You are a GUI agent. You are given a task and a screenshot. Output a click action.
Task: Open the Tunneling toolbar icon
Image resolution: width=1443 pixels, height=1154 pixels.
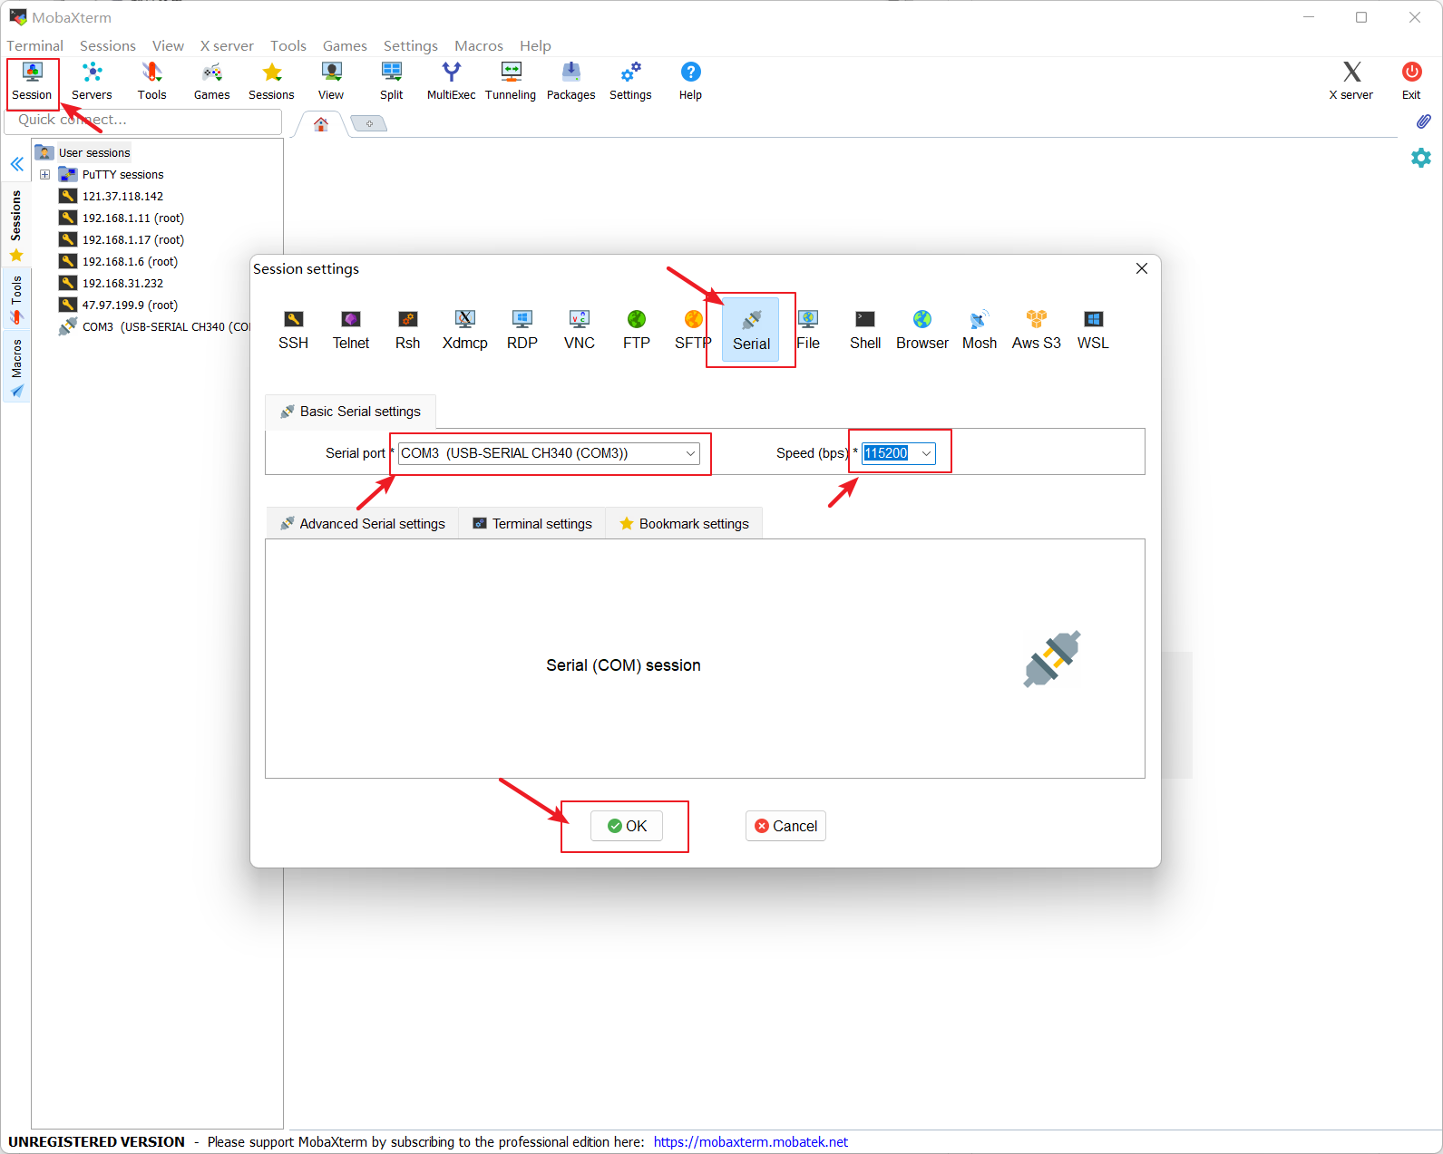click(x=511, y=81)
